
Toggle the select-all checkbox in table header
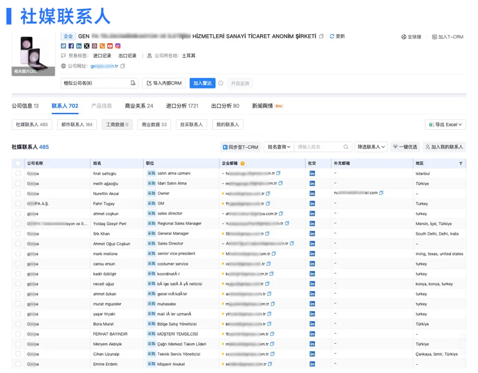click(18, 164)
